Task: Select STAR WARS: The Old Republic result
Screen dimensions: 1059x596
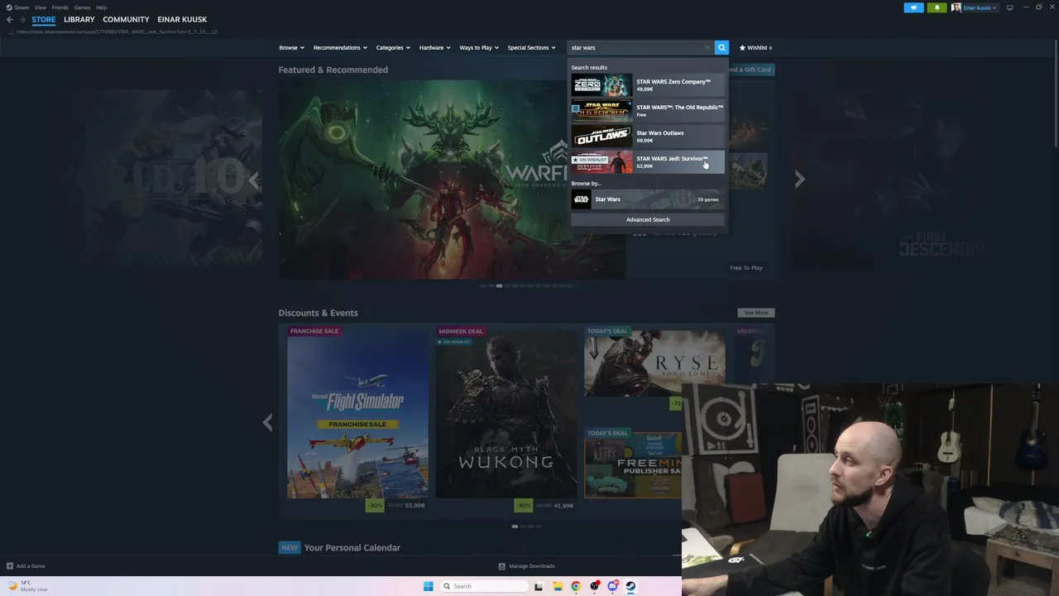Action: click(648, 110)
